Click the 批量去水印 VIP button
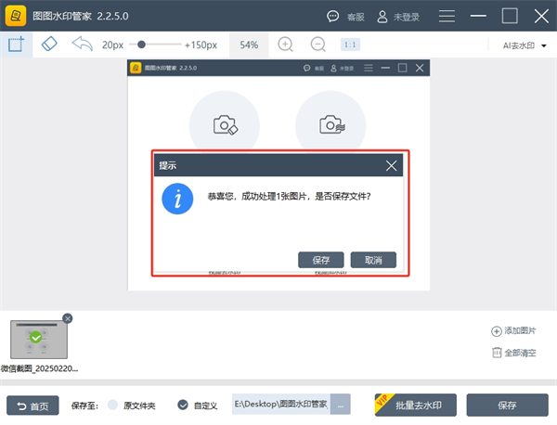This screenshot has width=557, height=425. (416, 406)
